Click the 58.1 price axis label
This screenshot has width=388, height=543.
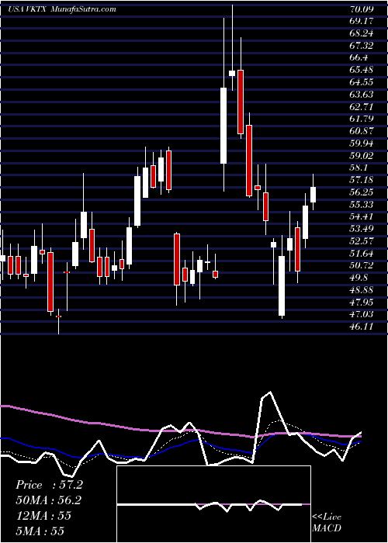pos(359,168)
